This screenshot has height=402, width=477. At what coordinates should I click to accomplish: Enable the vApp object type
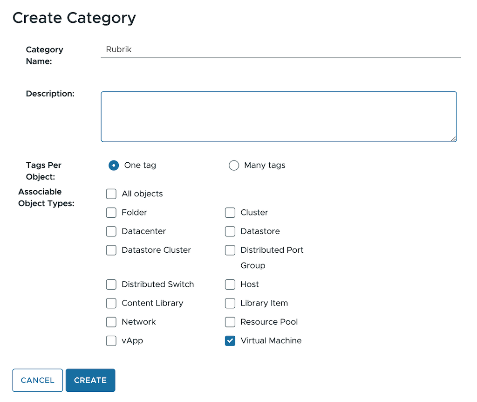(111, 341)
